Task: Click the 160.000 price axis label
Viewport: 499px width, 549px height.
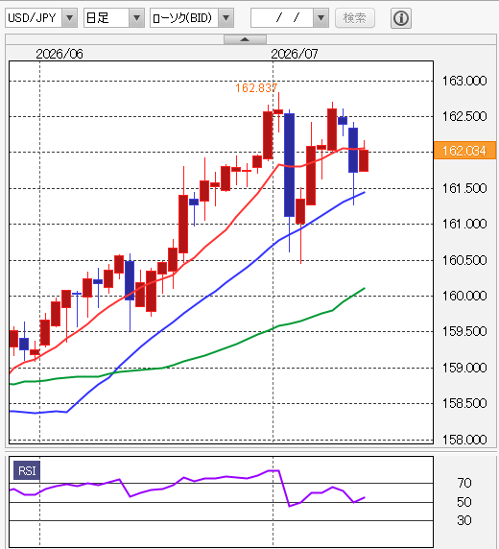Action: (x=464, y=296)
